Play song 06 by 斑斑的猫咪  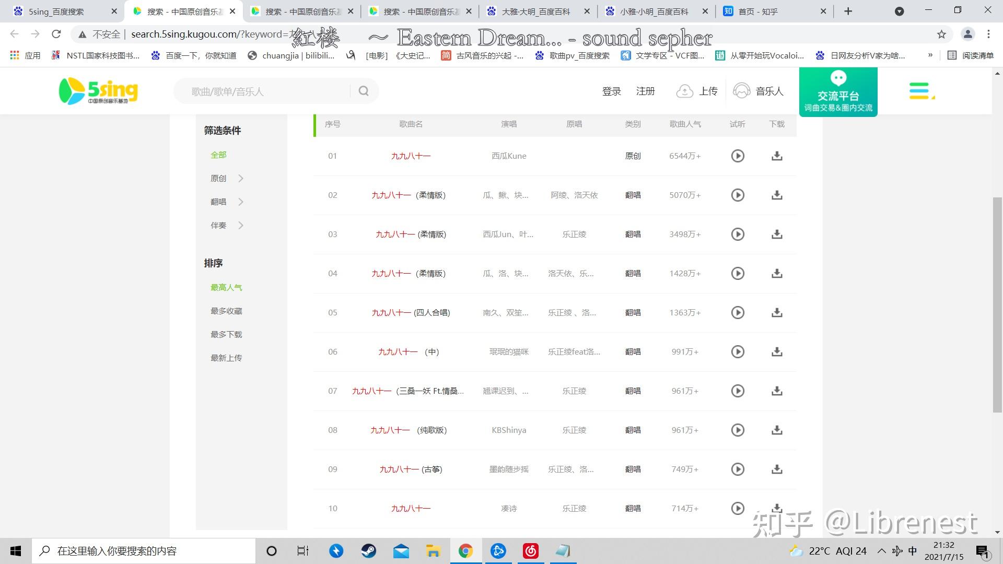[x=737, y=351]
